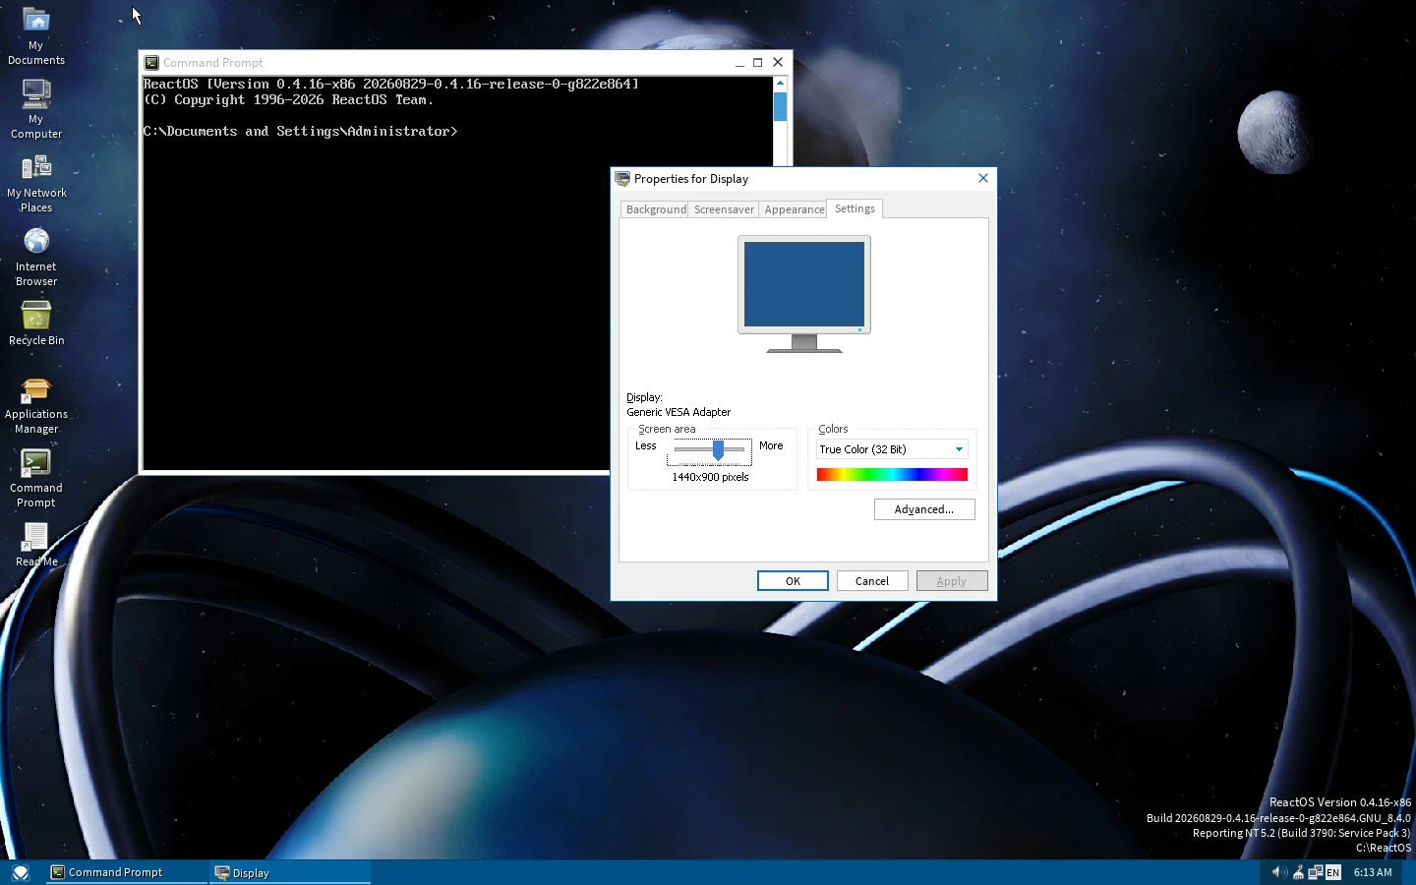Open Advanced display settings
The height and width of the screenshot is (885, 1416).
pos(924,509)
